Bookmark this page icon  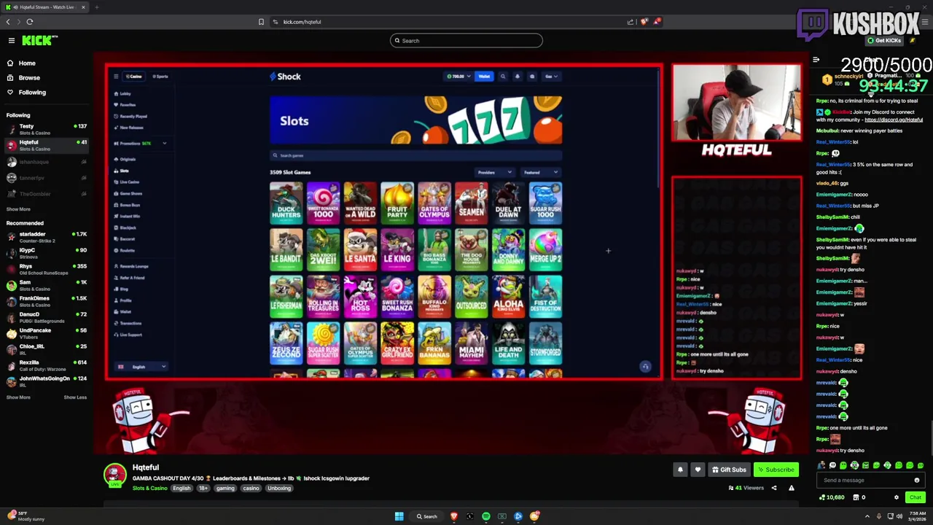click(261, 22)
